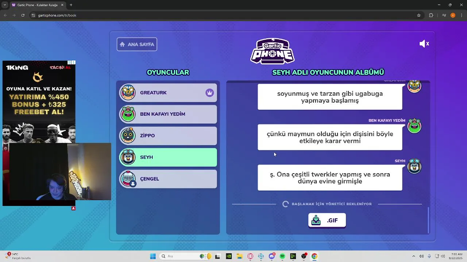Close the Gartic Phone browser tab
Viewport: 467px width, 262px height.
(x=62, y=5)
